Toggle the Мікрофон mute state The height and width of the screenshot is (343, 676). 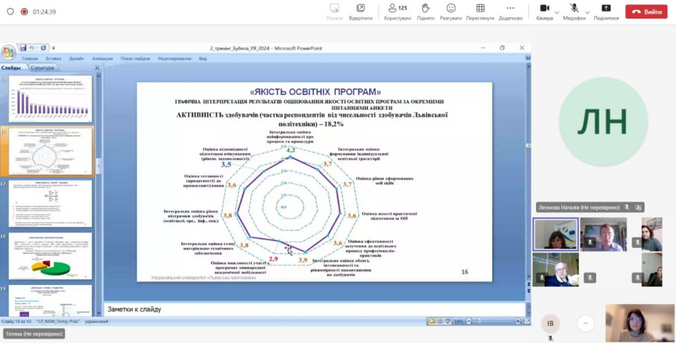click(x=574, y=12)
